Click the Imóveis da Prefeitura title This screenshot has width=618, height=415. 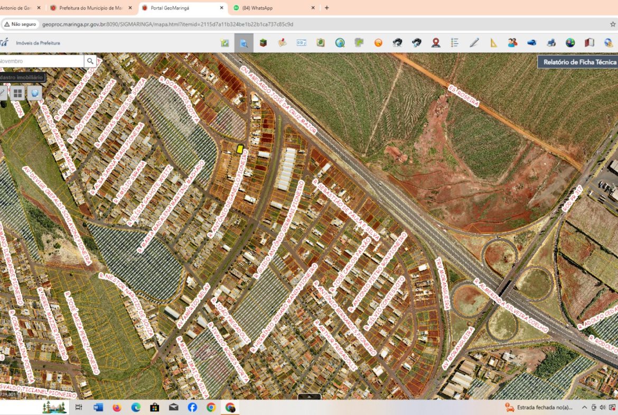(x=38, y=43)
